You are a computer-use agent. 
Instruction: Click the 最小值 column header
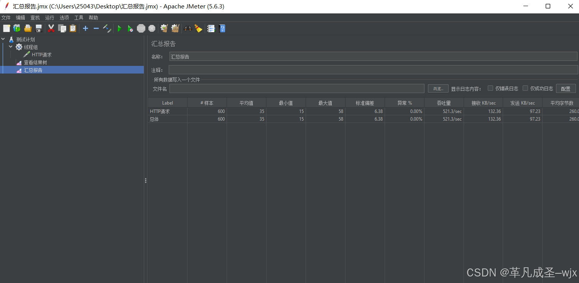[x=286, y=103]
